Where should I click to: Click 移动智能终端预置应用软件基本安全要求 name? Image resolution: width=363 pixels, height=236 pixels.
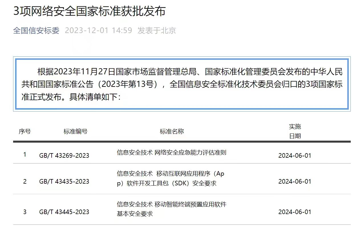171,209
